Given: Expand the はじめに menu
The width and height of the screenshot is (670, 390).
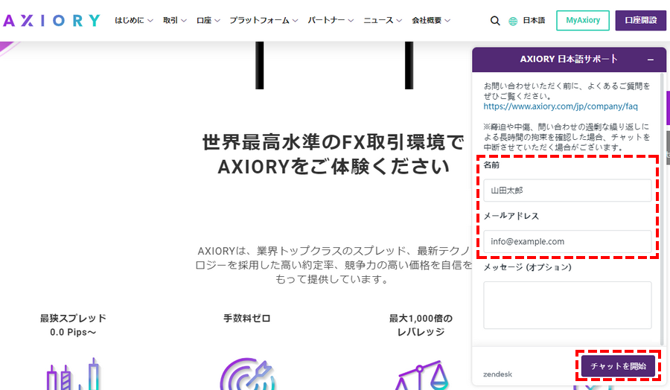Looking at the screenshot, I should 134,20.
